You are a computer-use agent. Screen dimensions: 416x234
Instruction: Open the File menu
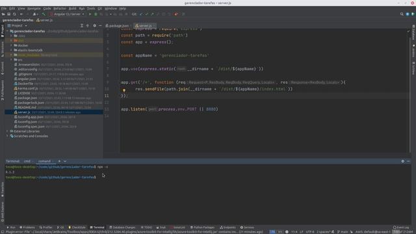pyautogui.click(x=4, y=8)
